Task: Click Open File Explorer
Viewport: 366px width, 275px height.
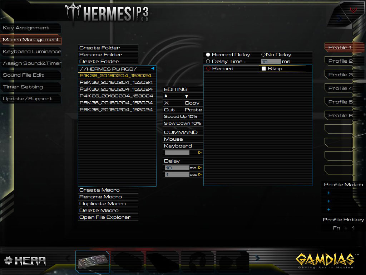Action: click(x=108, y=217)
